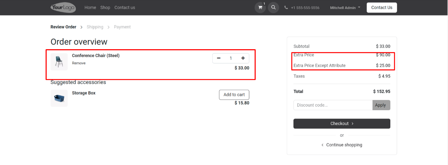Expand the Mitchell Admin user dropdown

(345, 7)
